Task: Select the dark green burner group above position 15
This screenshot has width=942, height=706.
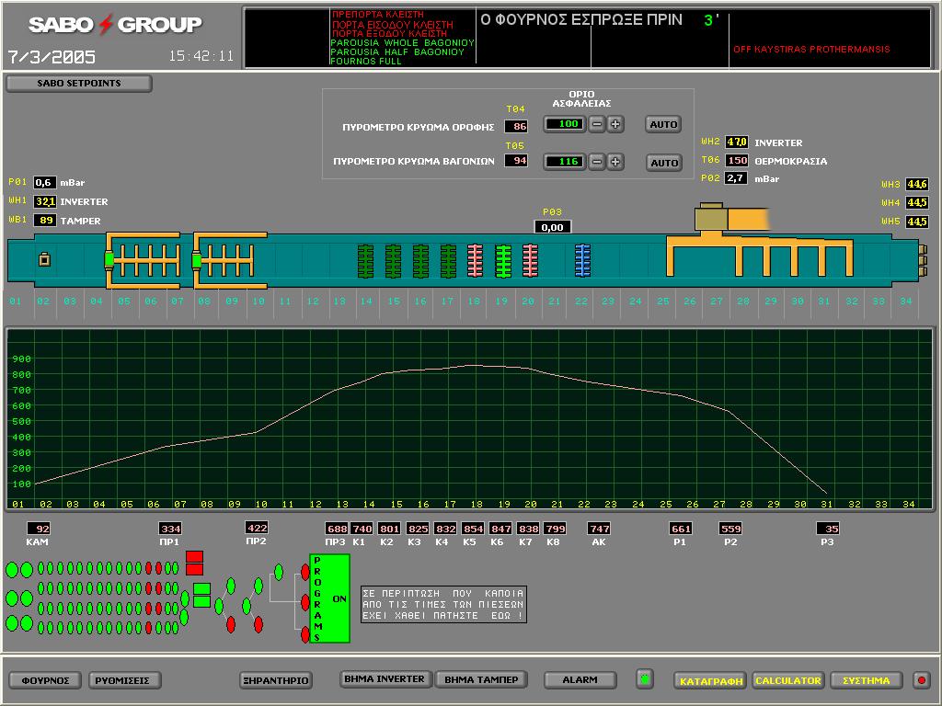Action: [x=393, y=261]
